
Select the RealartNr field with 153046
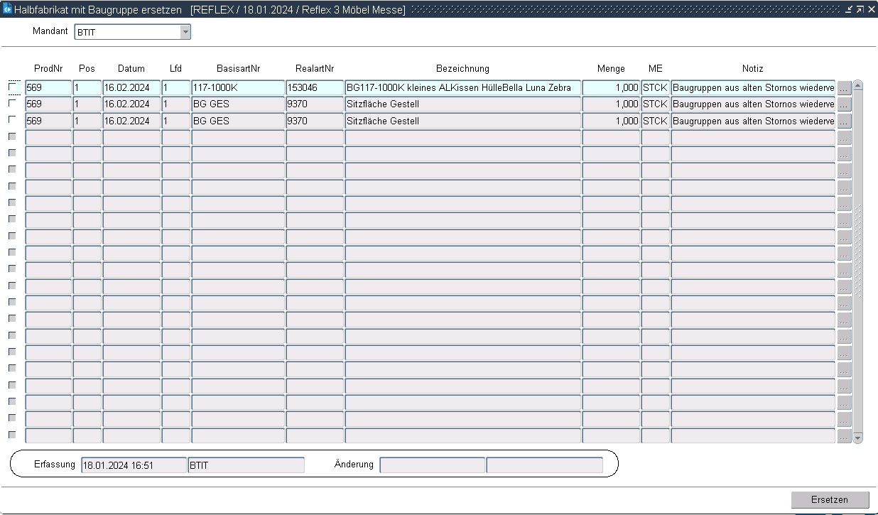[x=315, y=88]
